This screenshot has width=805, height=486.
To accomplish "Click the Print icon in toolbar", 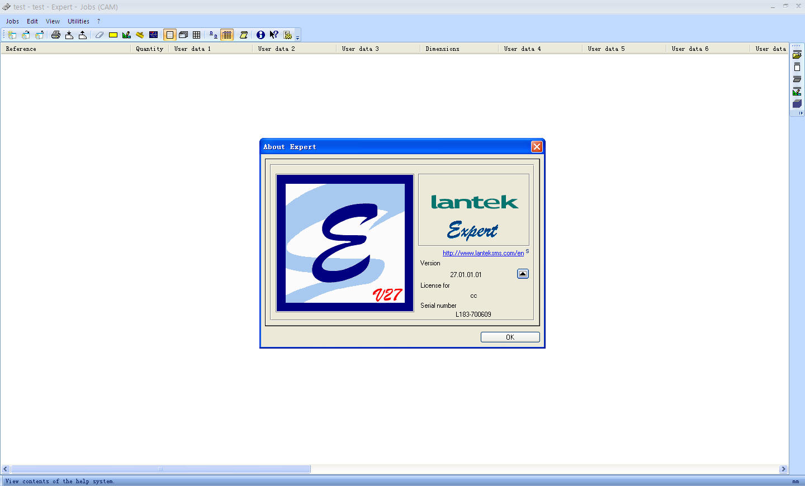I will coord(56,35).
